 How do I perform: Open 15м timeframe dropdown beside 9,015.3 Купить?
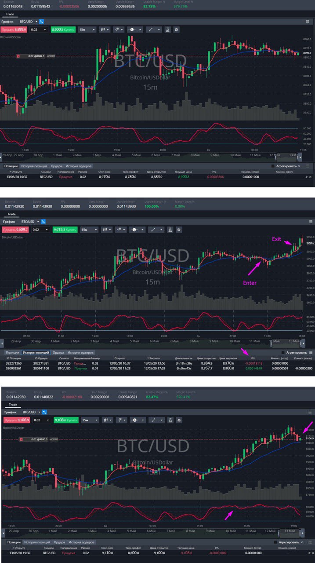coord(90,230)
